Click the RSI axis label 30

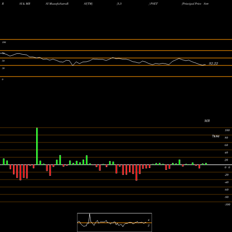coord(3,68)
